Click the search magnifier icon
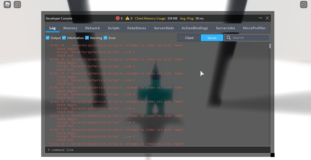Image resolution: width=311 pixels, height=160 pixels. coord(228,38)
